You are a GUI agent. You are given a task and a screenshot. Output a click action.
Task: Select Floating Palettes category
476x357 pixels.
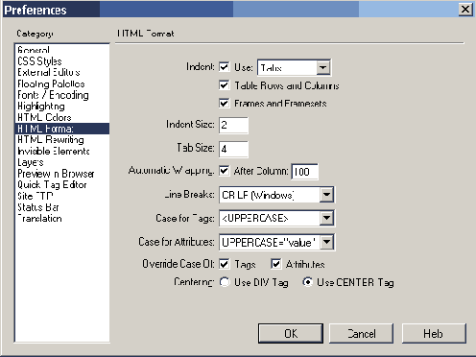(62, 83)
